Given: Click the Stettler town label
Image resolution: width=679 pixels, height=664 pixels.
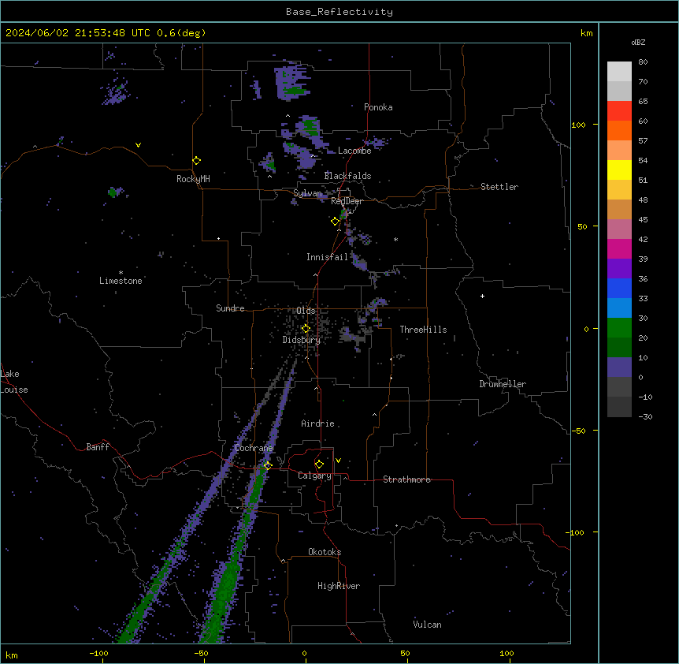Looking at the screenshot, I should point(499,187).
